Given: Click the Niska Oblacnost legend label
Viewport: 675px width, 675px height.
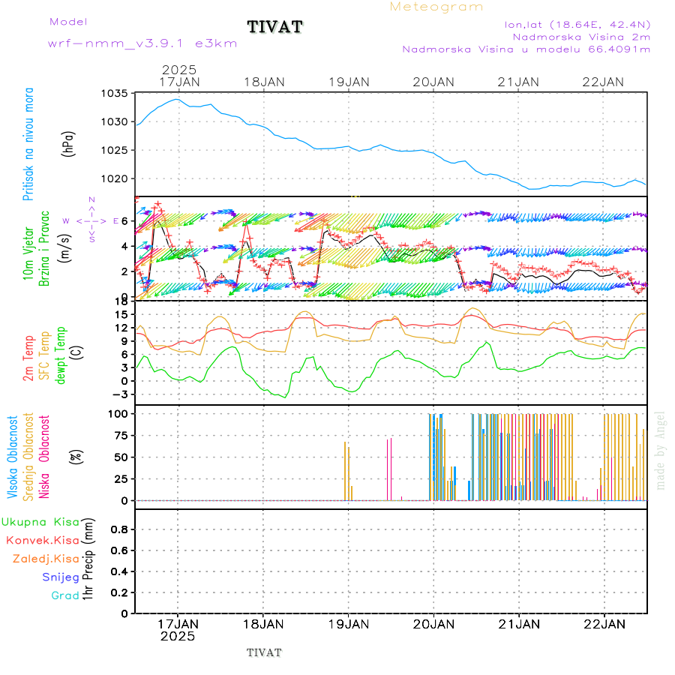Looking at the screenshot, I should pyautogui.click(x=45, y=457).
